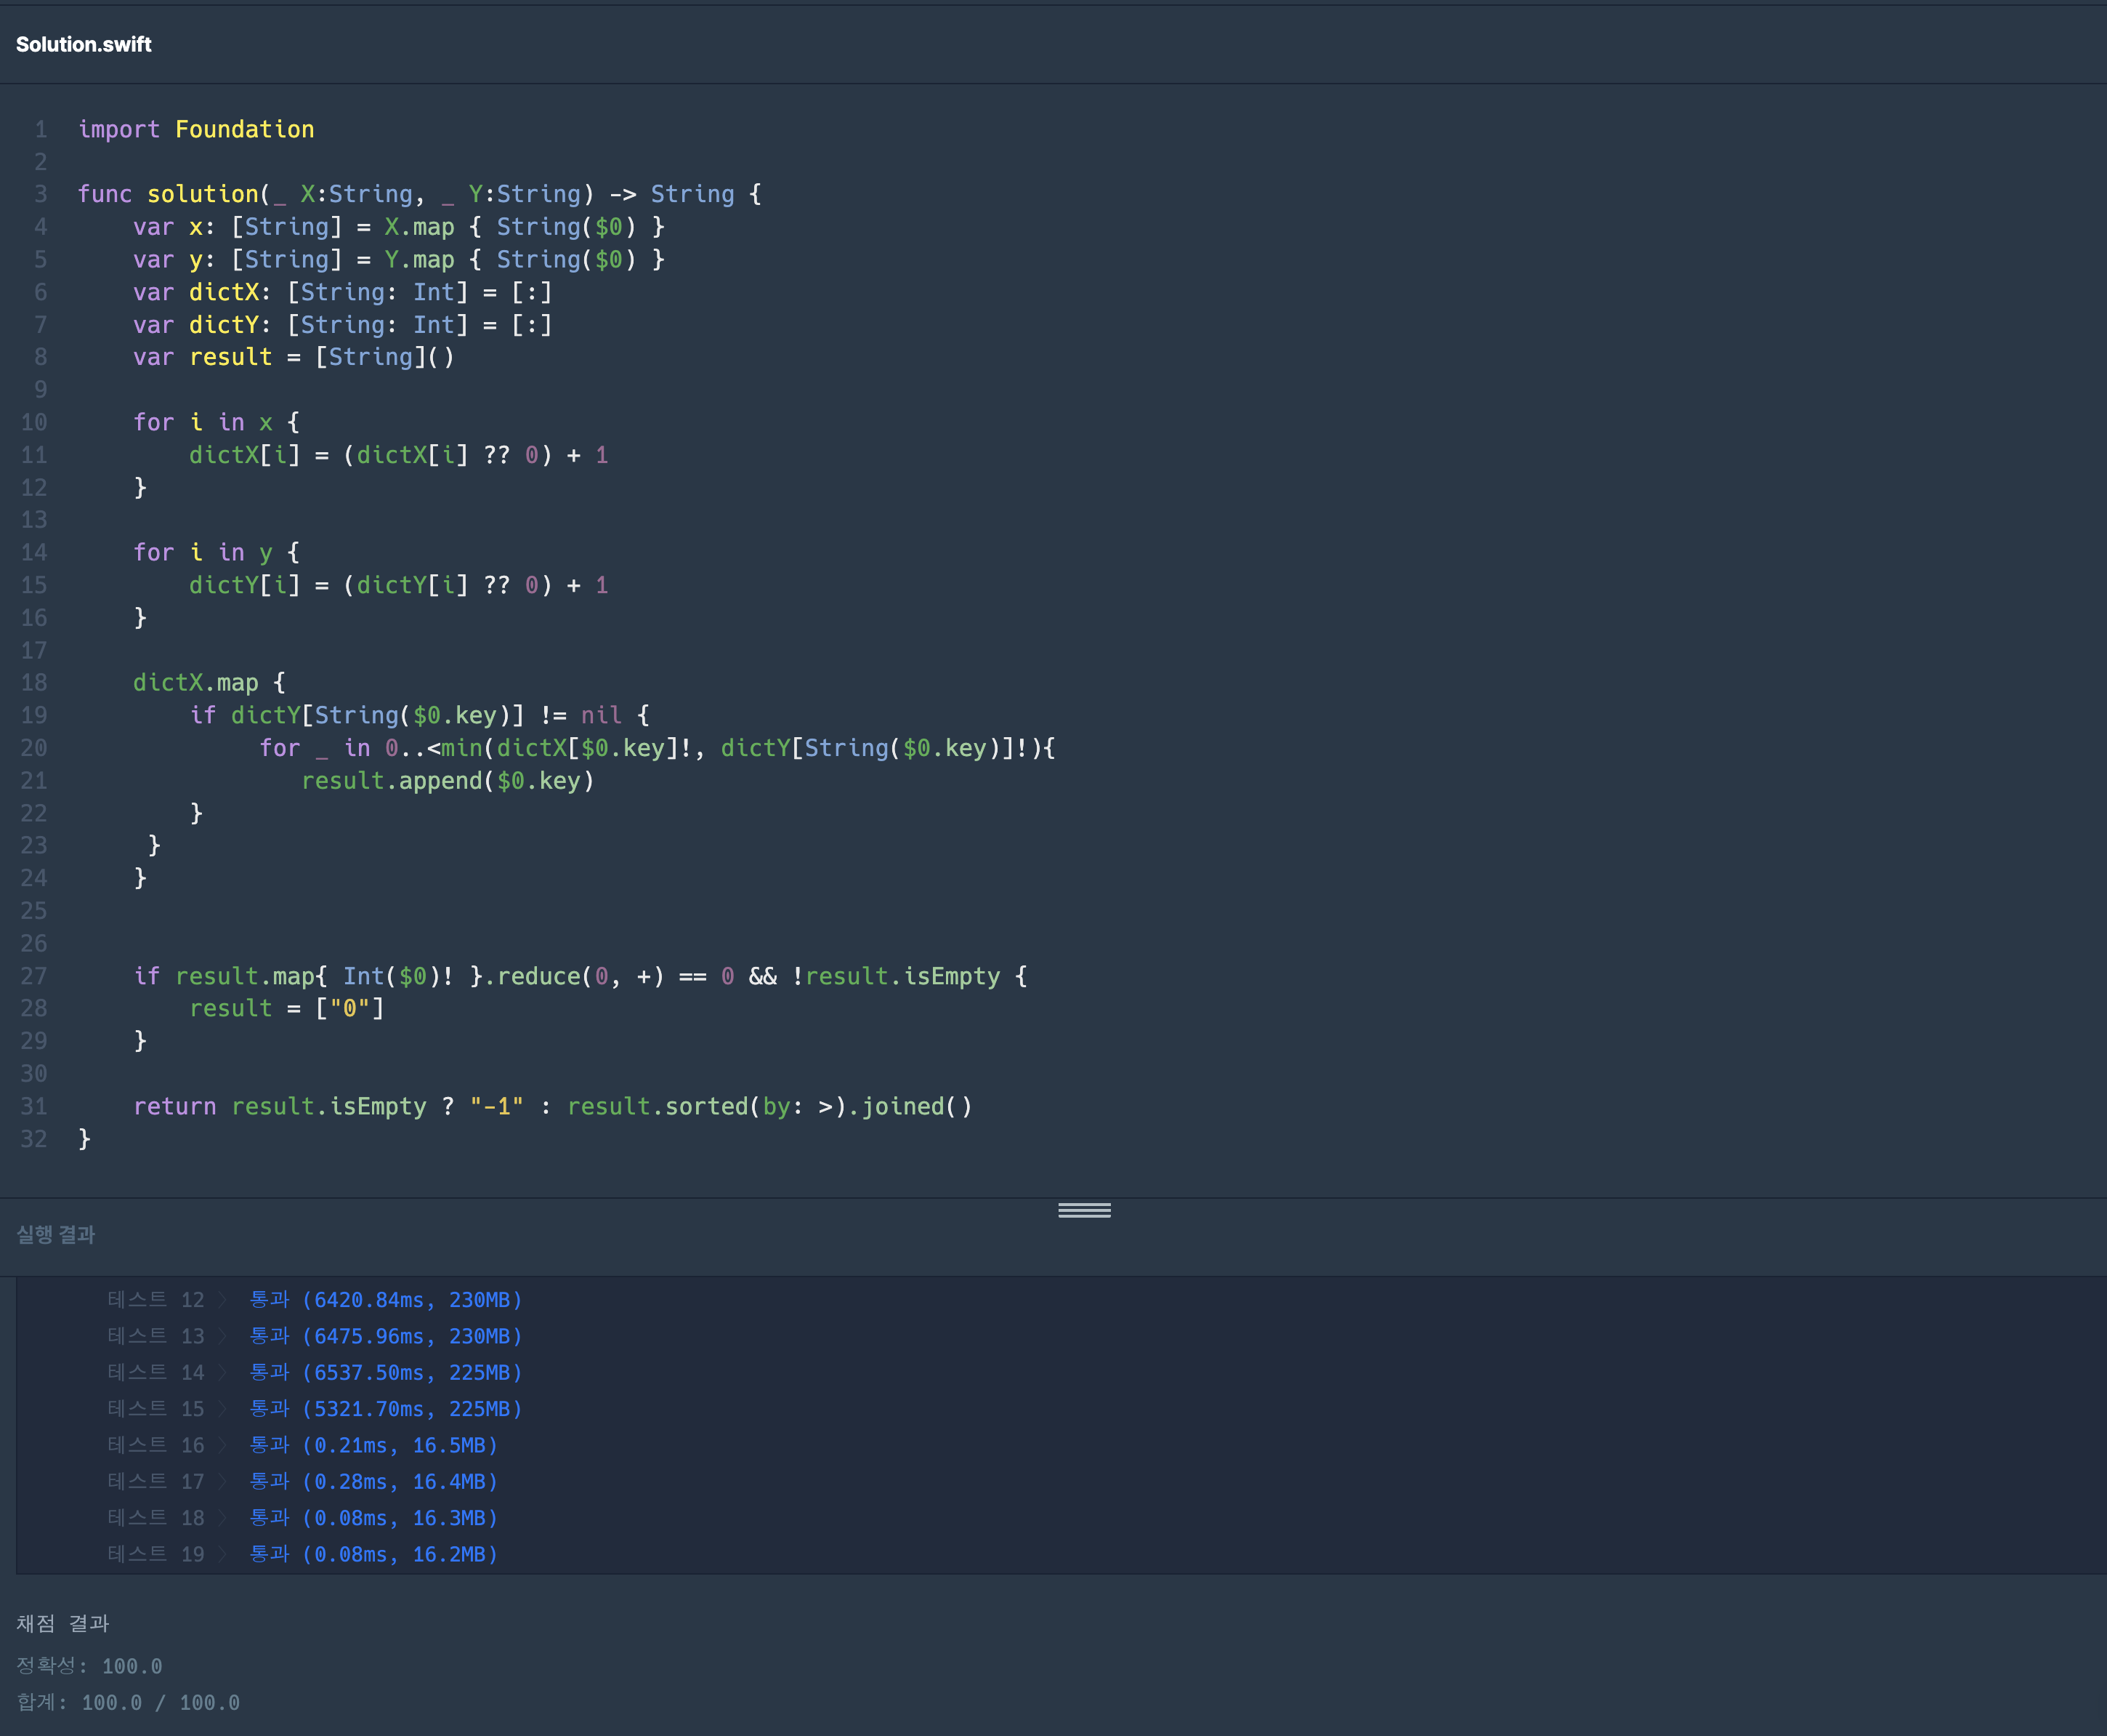Click the 실행 결과 section header
2107x1736 pixels.
tap(55, 1235)
